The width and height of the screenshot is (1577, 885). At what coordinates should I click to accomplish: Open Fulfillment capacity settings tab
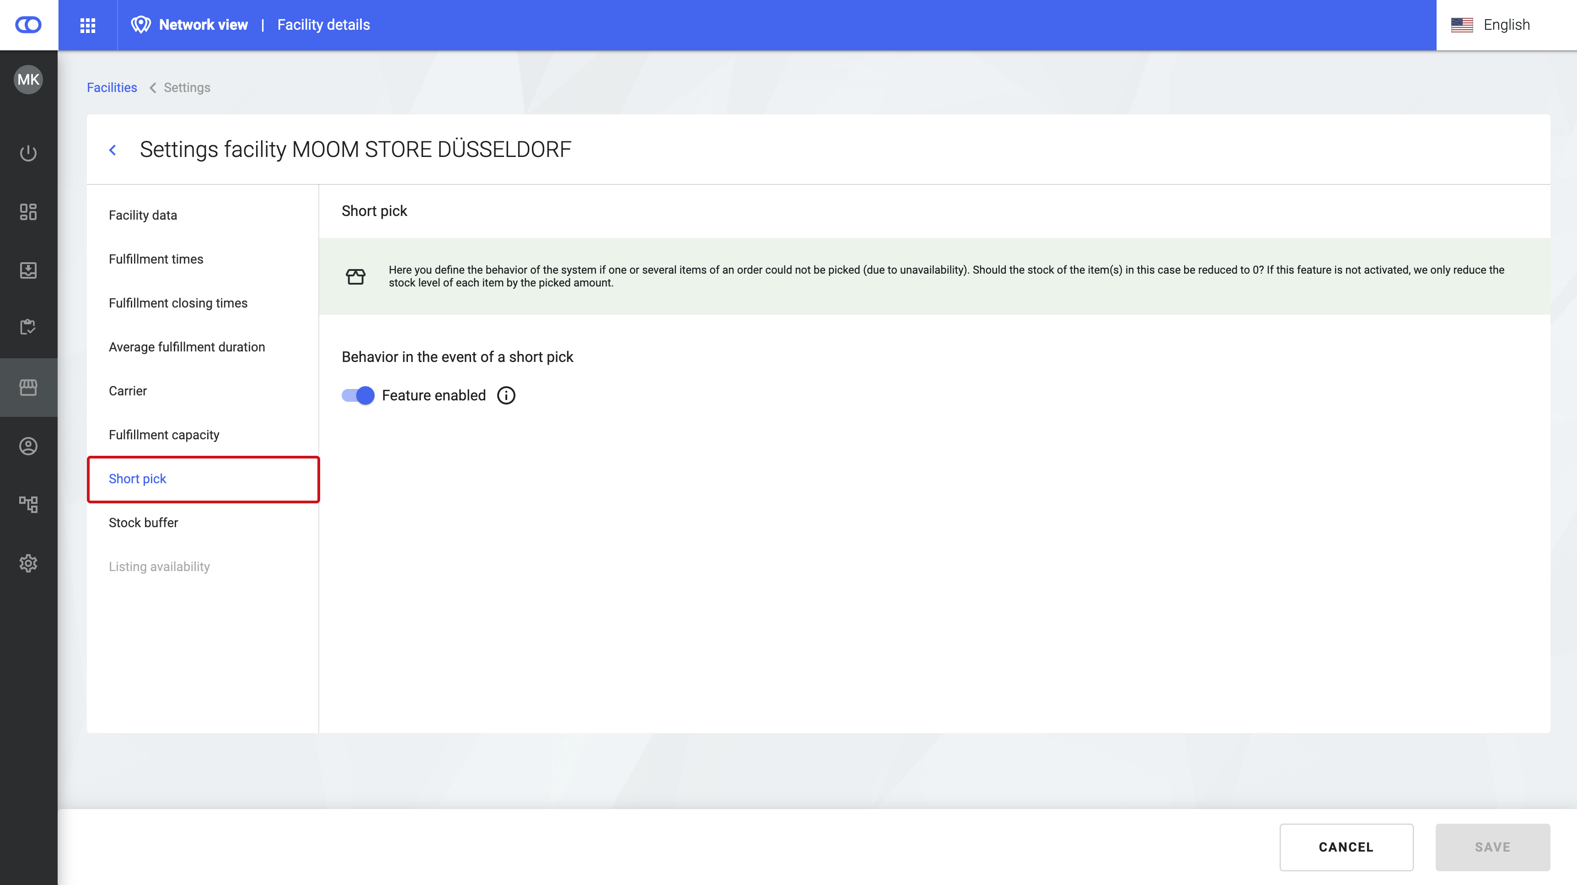pos(164,435)
